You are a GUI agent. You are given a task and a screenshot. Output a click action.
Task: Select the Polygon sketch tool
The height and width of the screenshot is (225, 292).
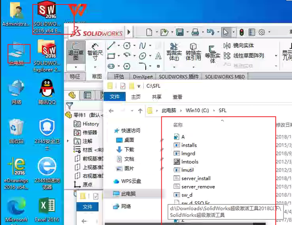click(127, 66)
